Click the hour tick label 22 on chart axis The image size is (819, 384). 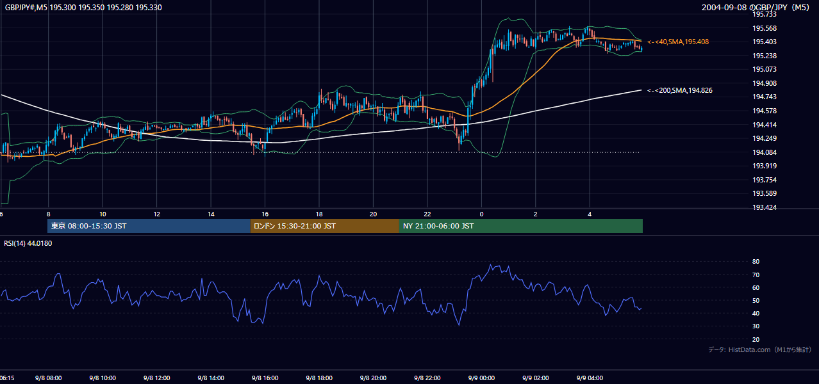427,214
